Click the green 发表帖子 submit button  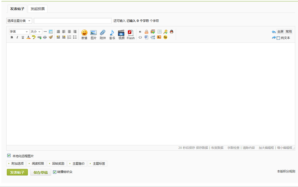17,173
